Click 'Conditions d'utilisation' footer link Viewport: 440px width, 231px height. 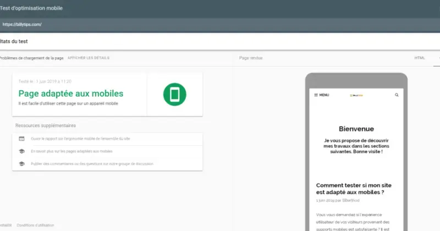point(35,225)
